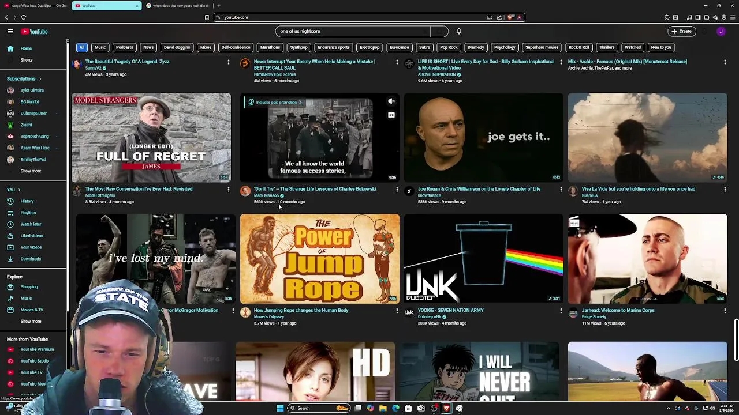Screen dimensions: 739x415
Task: Expand subscriptions list with Show more
Action: pos(31,171)
